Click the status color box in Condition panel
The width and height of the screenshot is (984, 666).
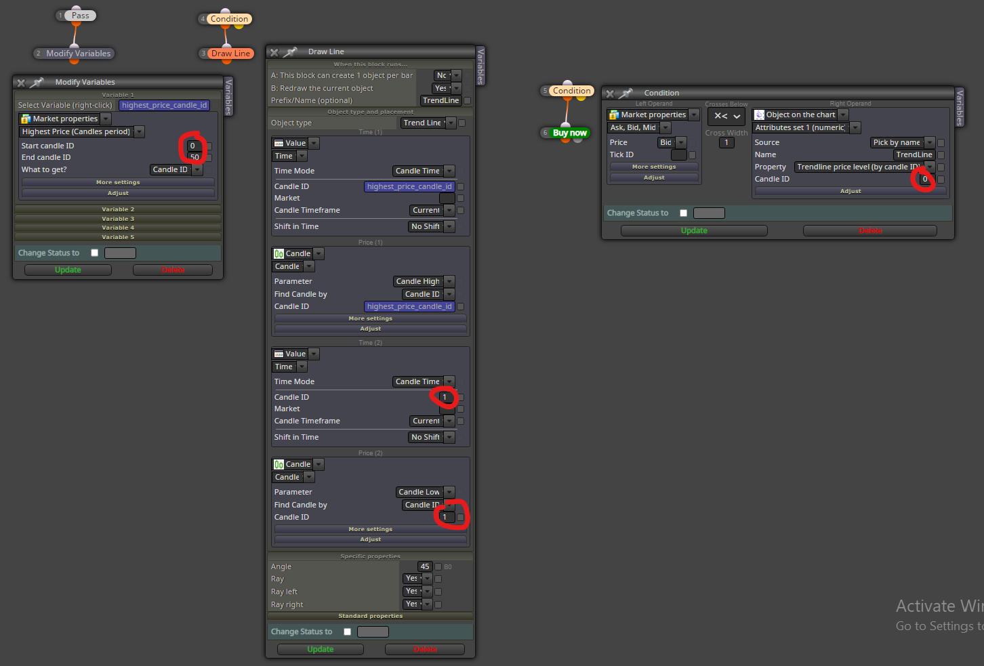pos(709,213)
